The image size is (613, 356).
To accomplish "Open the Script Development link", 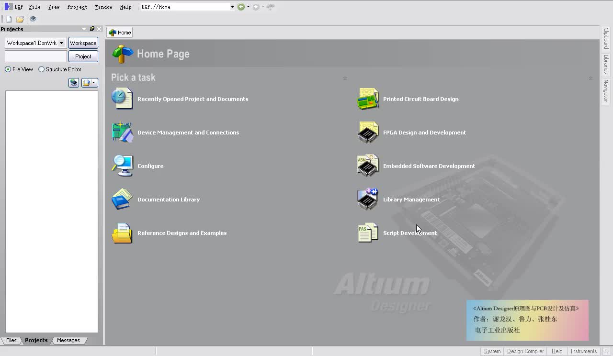I will [x=410, y=233].
